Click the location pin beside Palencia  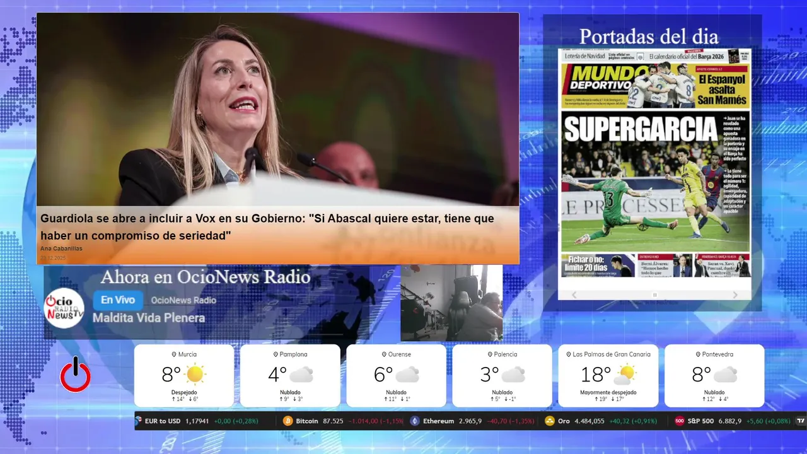point(490,354)
